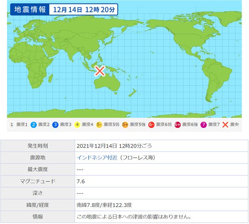Select the 震源地 row label
Image resolution: width=249 pixels, height=224 pixels.
38,158
